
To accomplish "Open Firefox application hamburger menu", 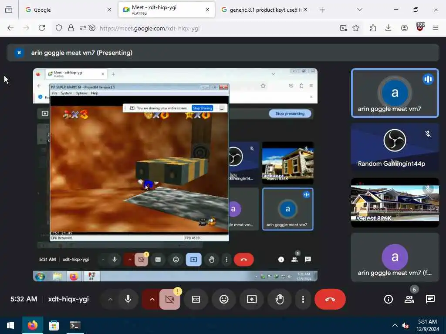I will point(436,28).
